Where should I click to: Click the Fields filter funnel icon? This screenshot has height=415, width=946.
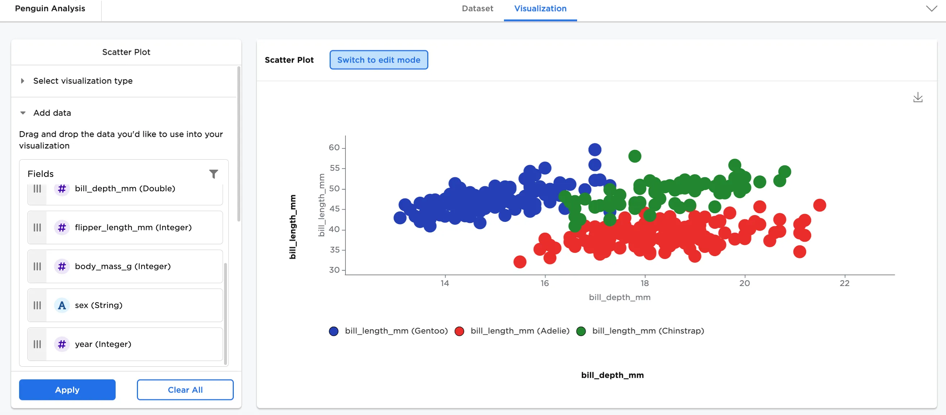213,174
